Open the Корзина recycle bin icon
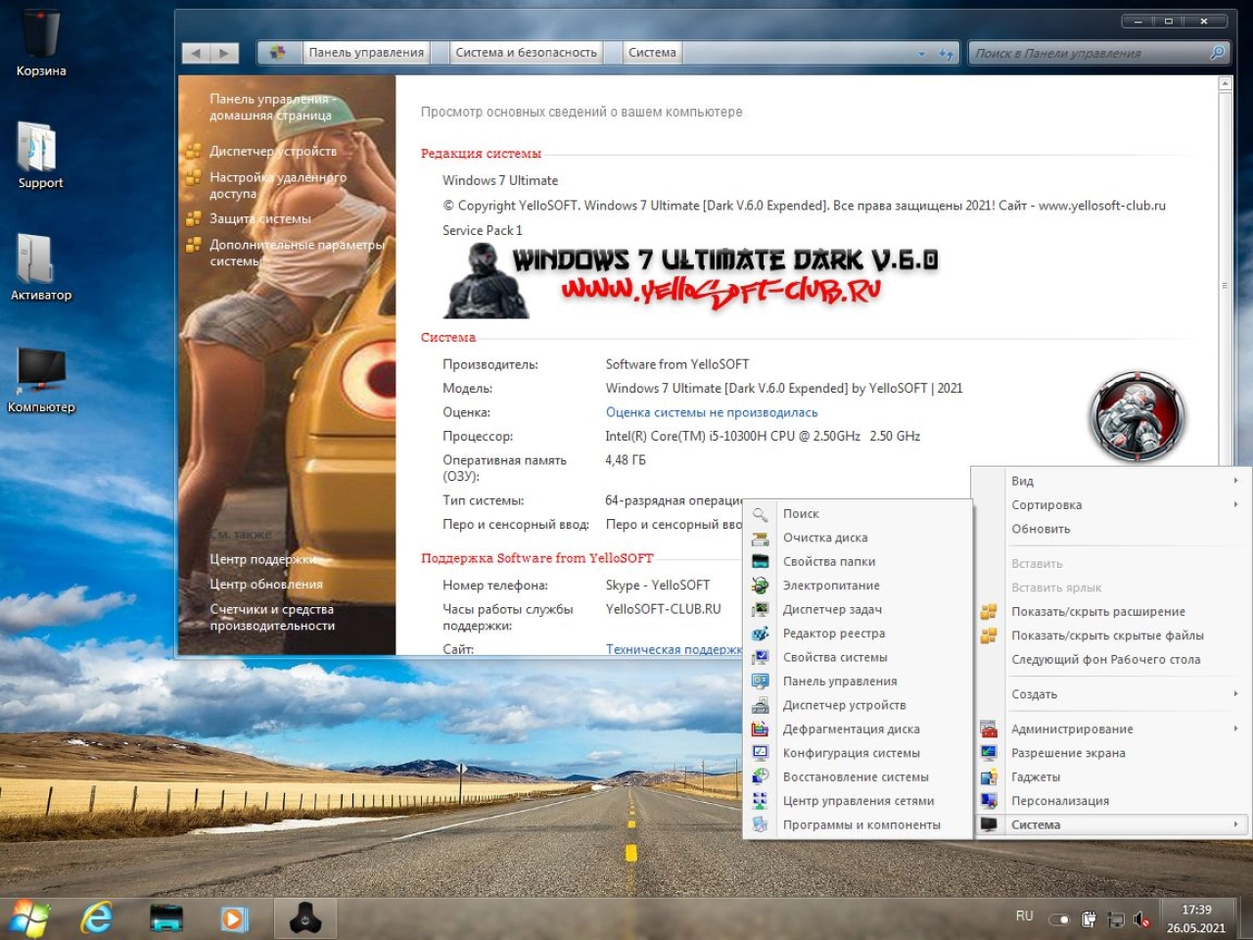 [41, 43]
